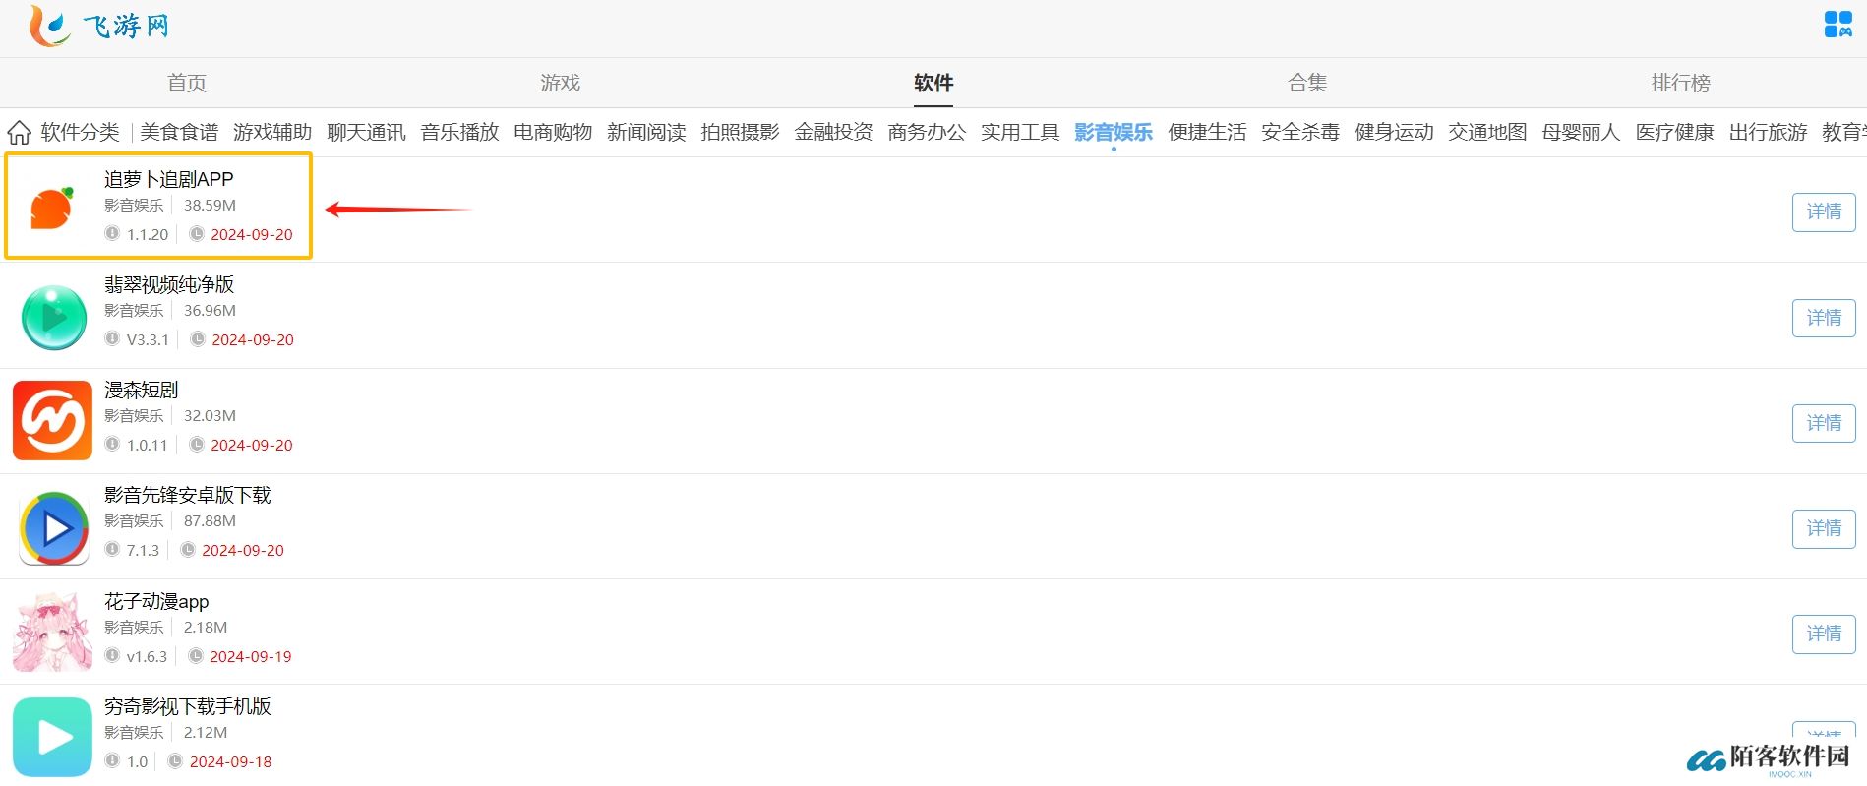Switch to the 游戏 tab

click(x=560, y=83)
